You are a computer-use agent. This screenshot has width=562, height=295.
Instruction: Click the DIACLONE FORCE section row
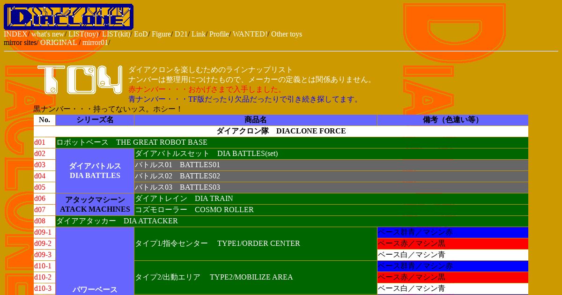[281, 131]
